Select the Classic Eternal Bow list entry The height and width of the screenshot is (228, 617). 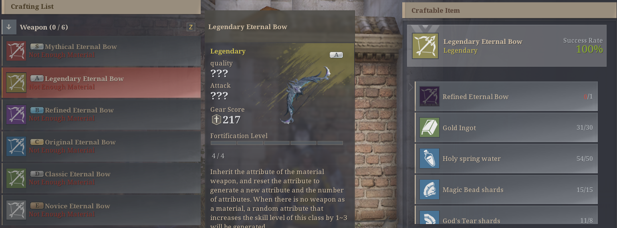pyautogui.click(x=101, y=178)
